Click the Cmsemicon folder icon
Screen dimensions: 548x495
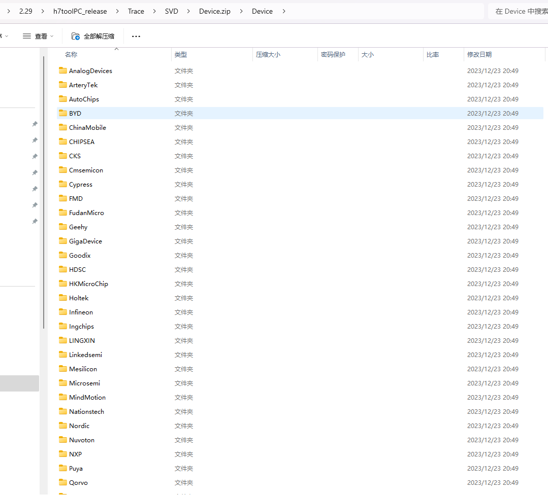(63, 170)
